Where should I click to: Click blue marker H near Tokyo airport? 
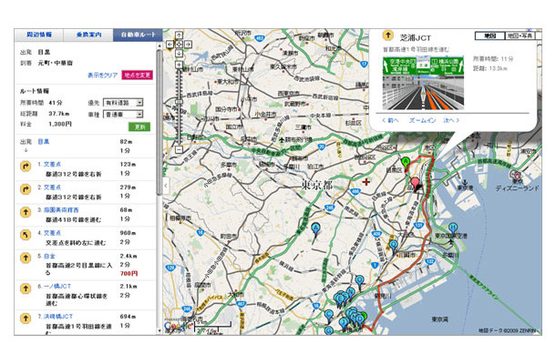pos(452,228)
